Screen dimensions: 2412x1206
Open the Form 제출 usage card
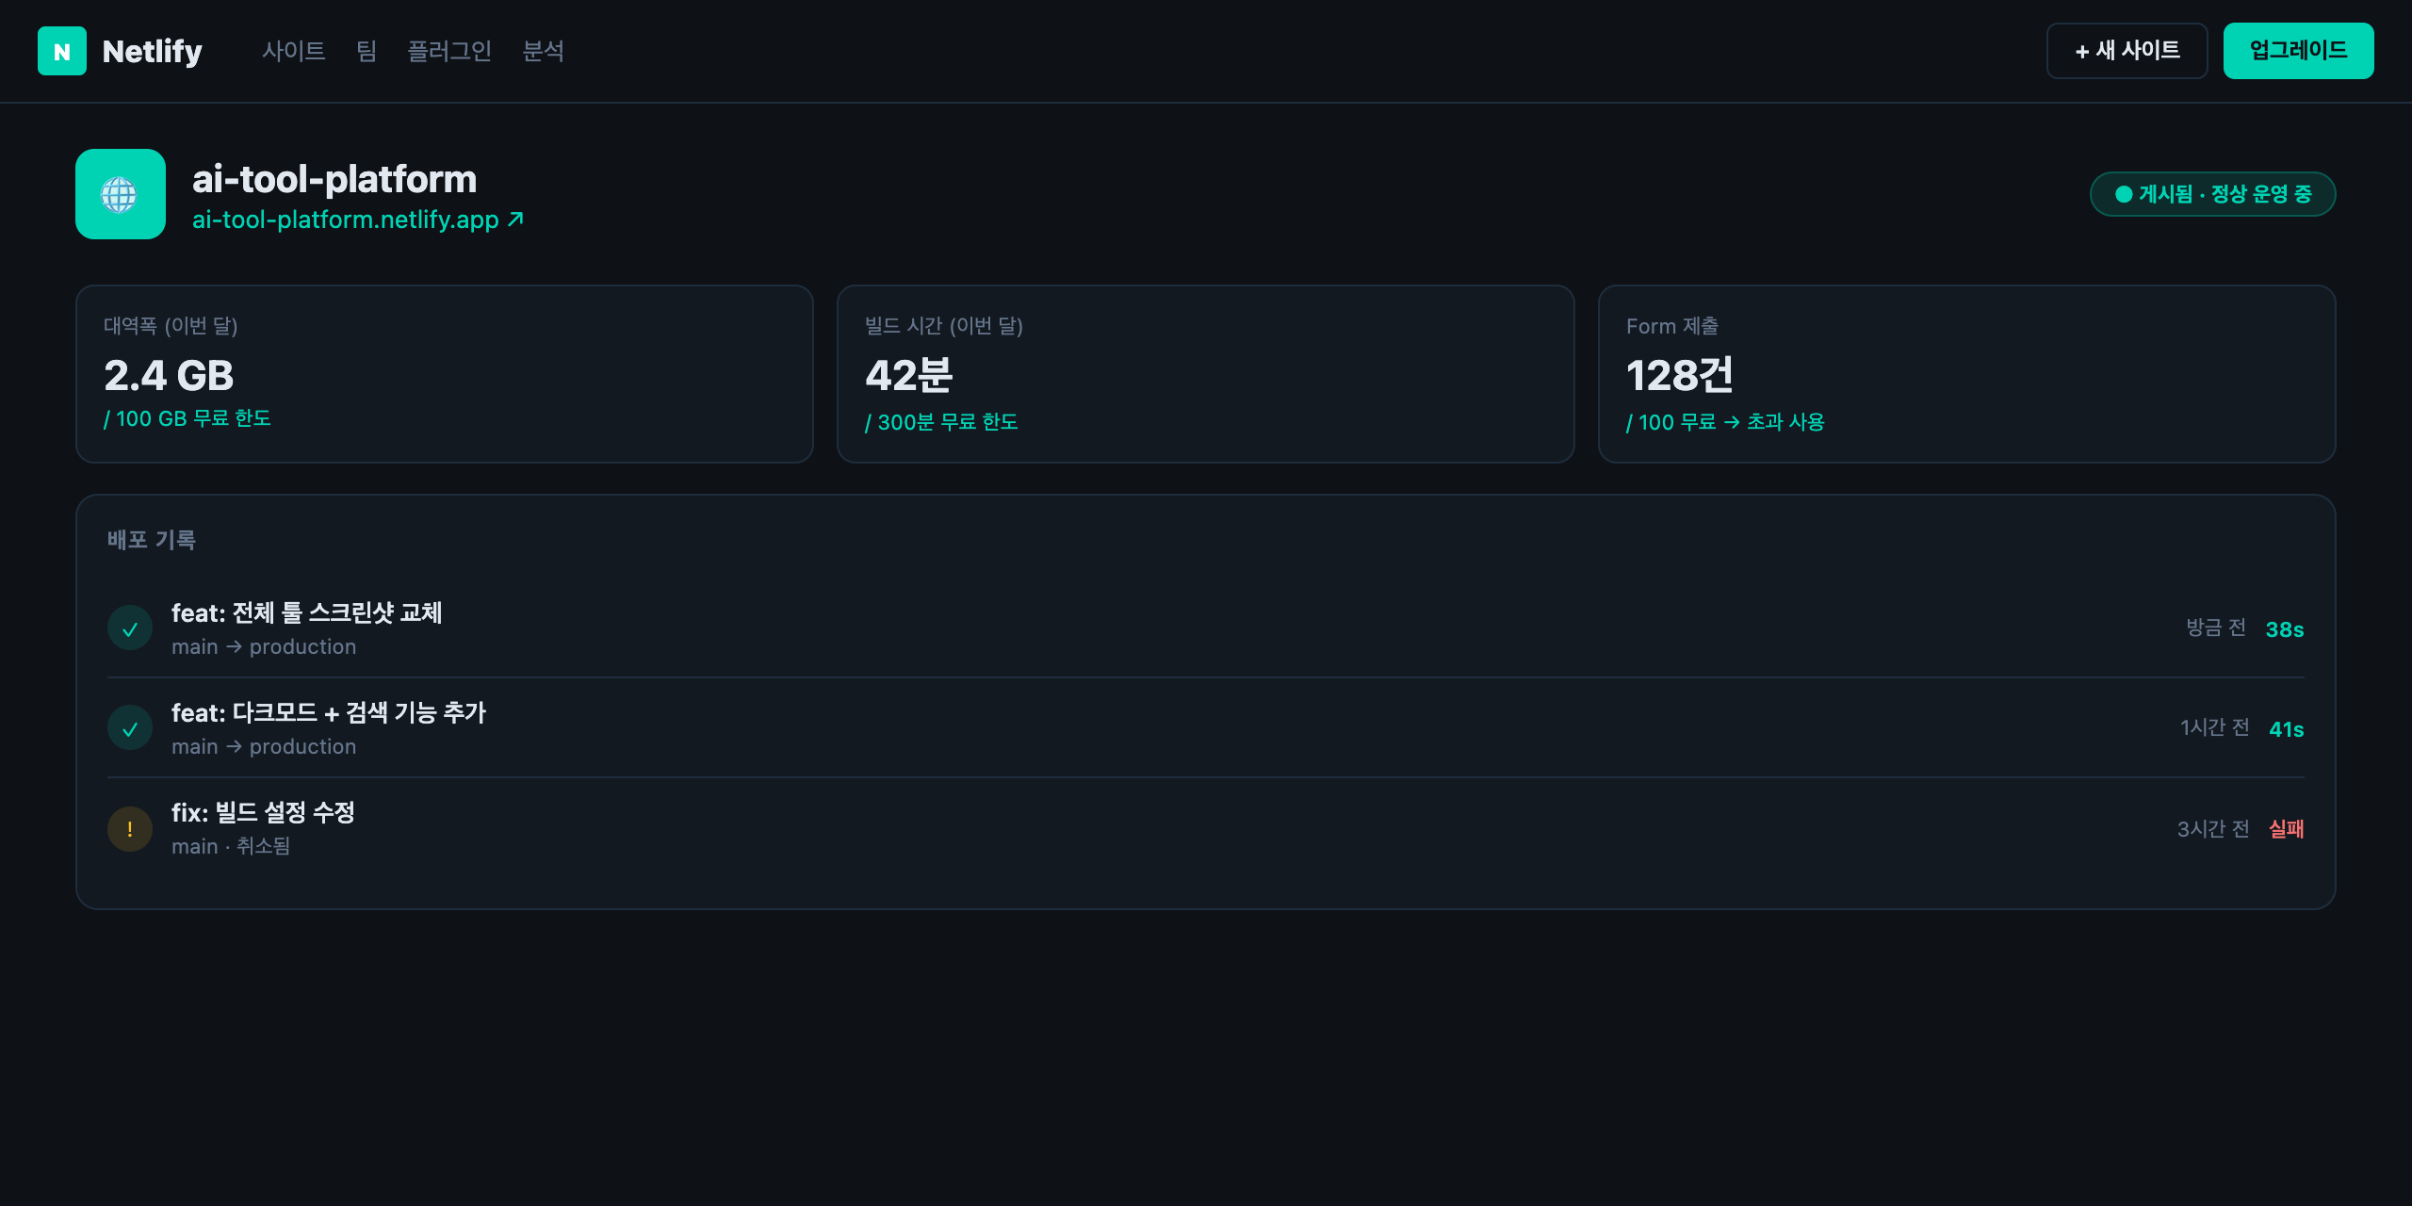tap(1967, 374)
